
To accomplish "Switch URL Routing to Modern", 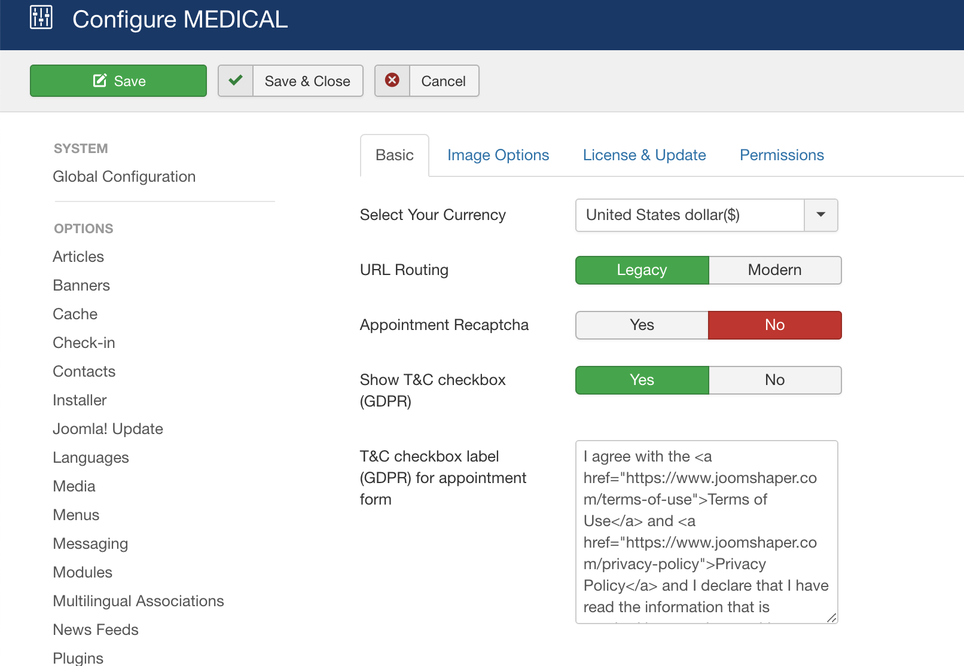I will [774, 270].
